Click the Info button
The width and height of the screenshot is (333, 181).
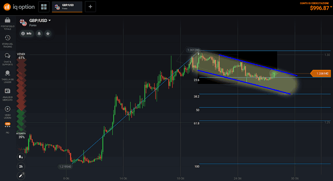[27, 34]
